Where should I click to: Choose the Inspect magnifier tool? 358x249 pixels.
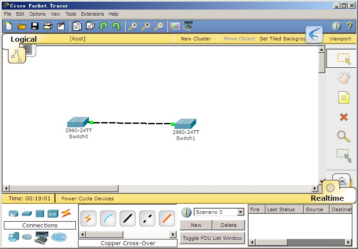tap(344, 136)
